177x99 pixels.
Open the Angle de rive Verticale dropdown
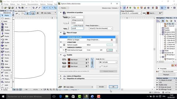(108, 62)
